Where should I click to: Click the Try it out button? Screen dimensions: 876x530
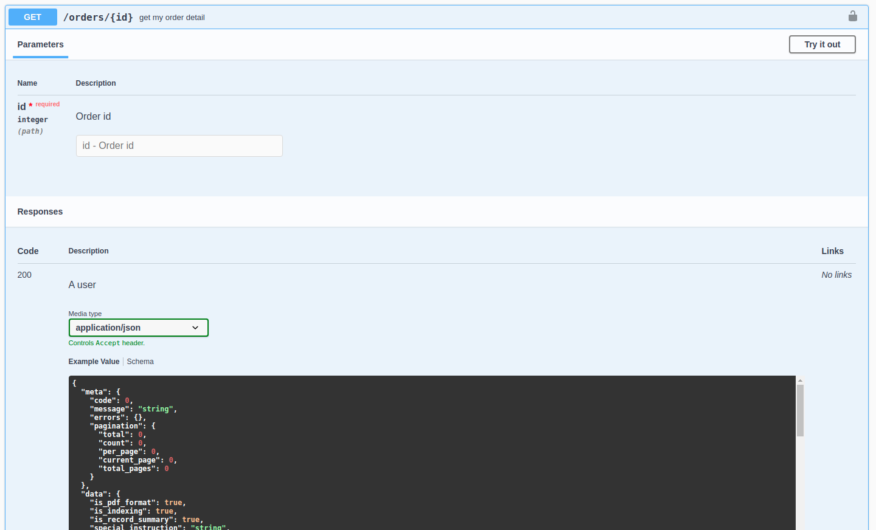coord(822,44)
